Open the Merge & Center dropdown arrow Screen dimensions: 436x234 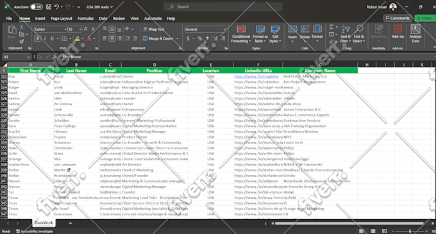[178, 38]
